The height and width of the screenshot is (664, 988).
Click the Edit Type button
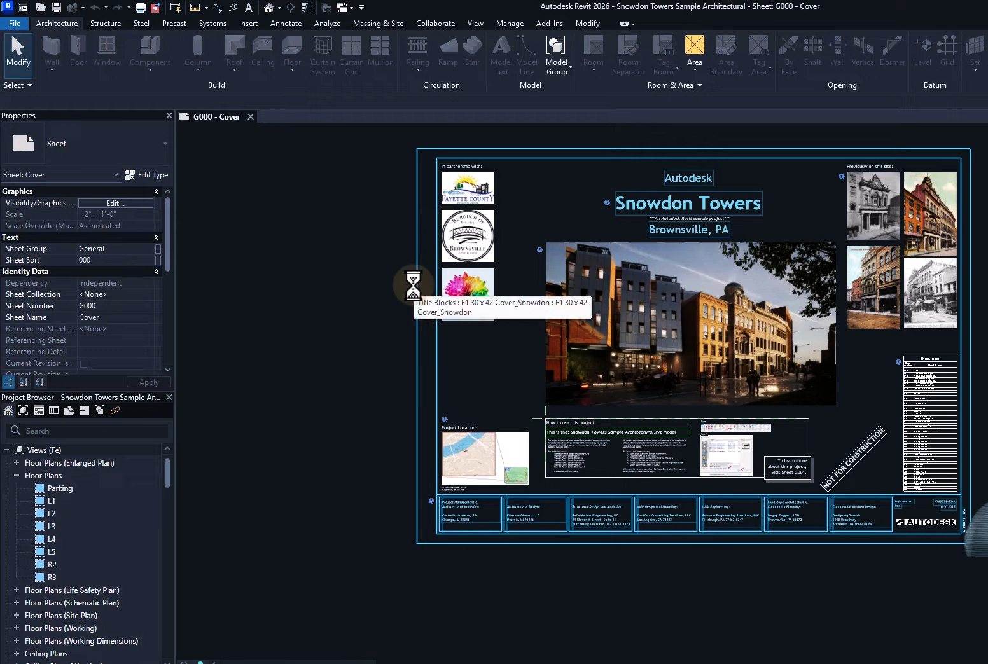click(x=146, y=175)
